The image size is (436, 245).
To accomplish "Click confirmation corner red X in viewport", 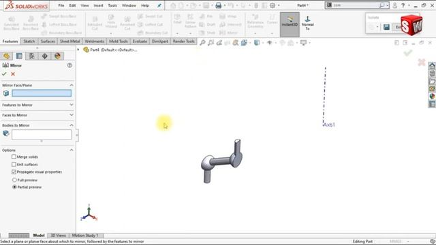I will (422, 62).
